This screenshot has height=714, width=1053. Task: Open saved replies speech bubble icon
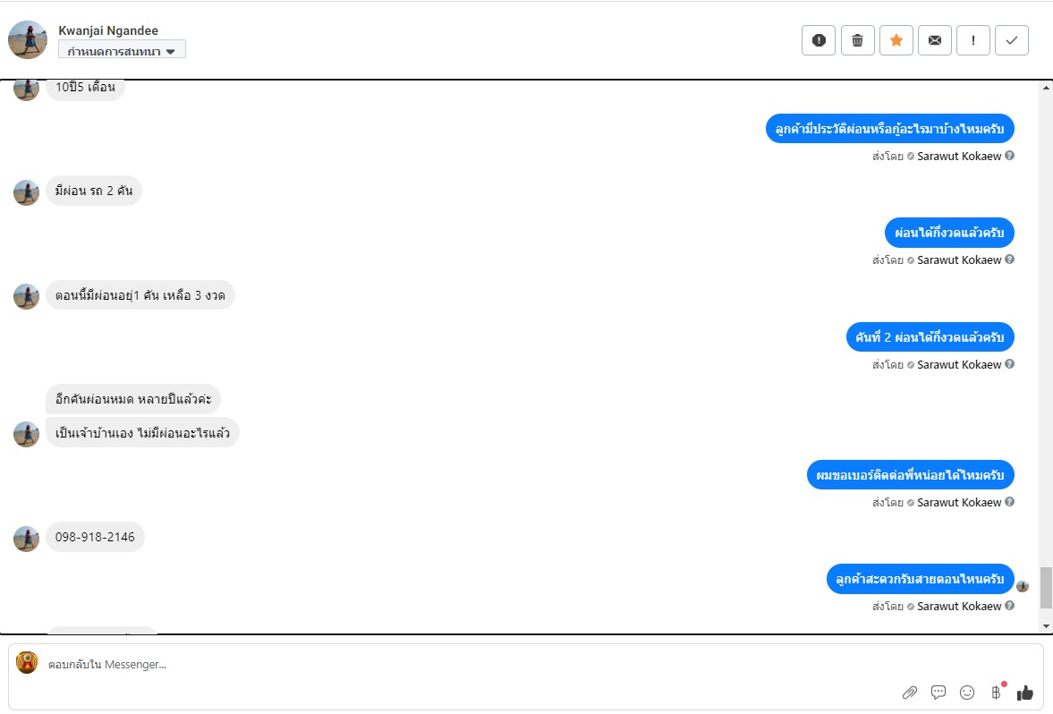(938, 692)
